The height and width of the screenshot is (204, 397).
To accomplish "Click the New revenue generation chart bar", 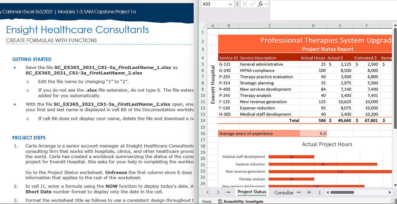I will pos(330,172).
